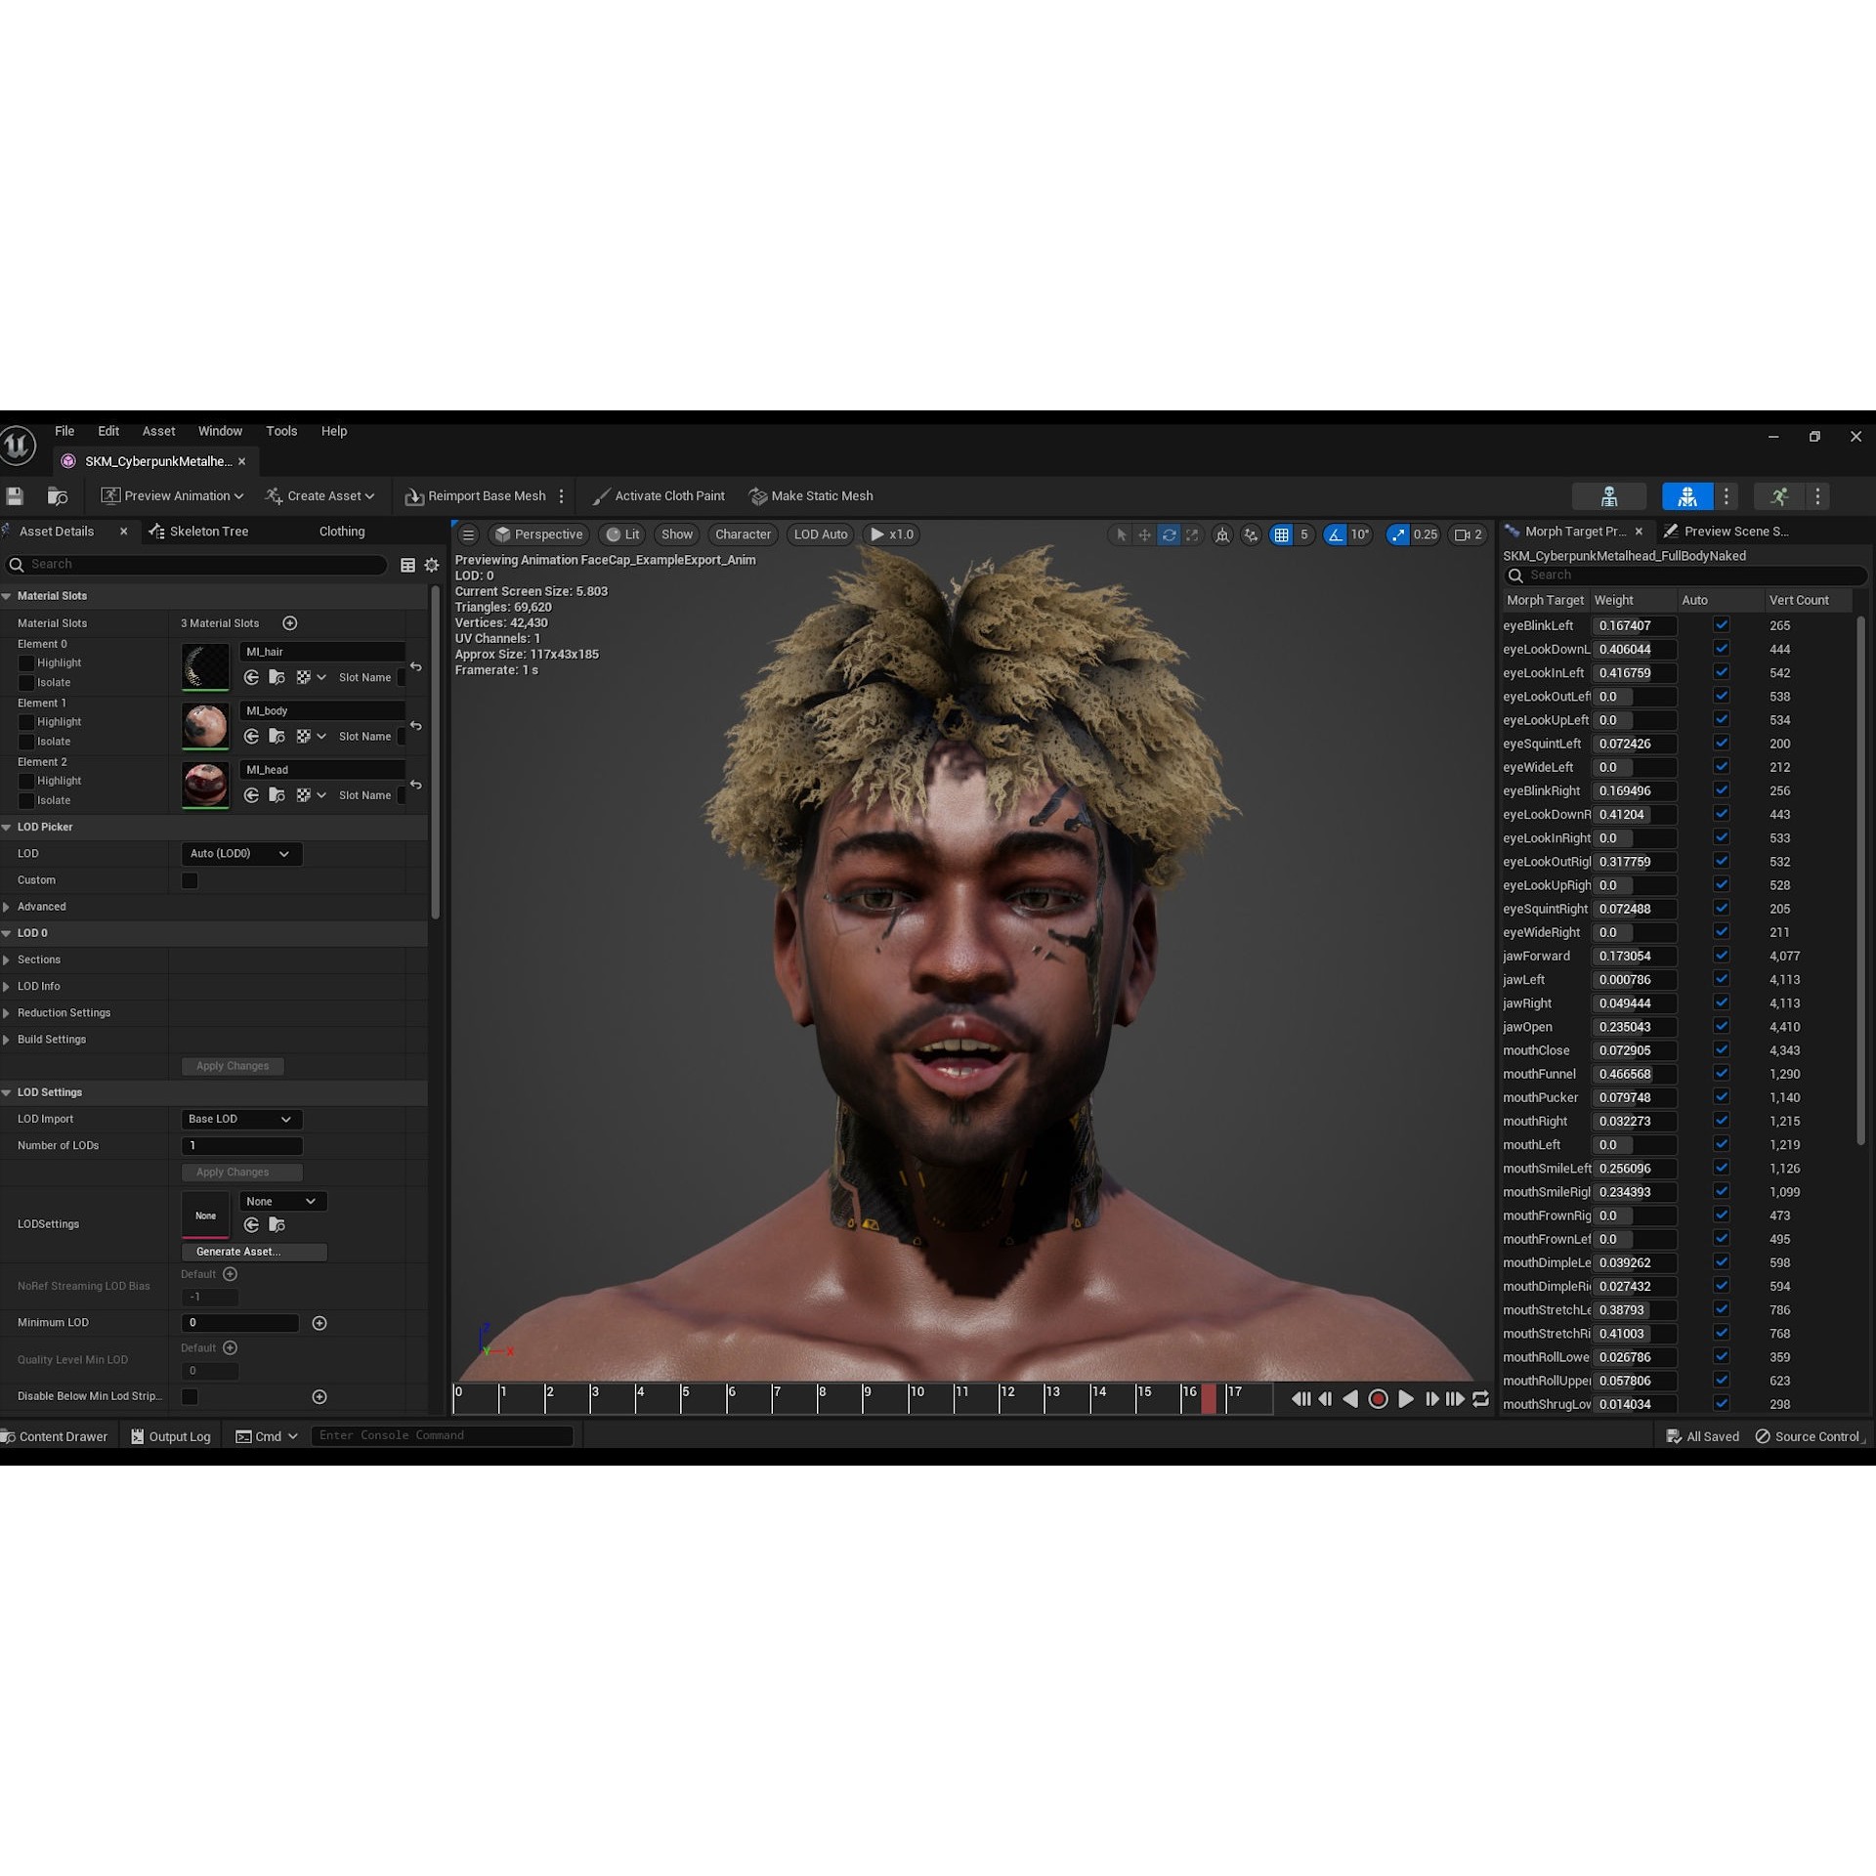The image size is (1876, 1876).
Task: Open the Window menu
Action: coord(220,430)
